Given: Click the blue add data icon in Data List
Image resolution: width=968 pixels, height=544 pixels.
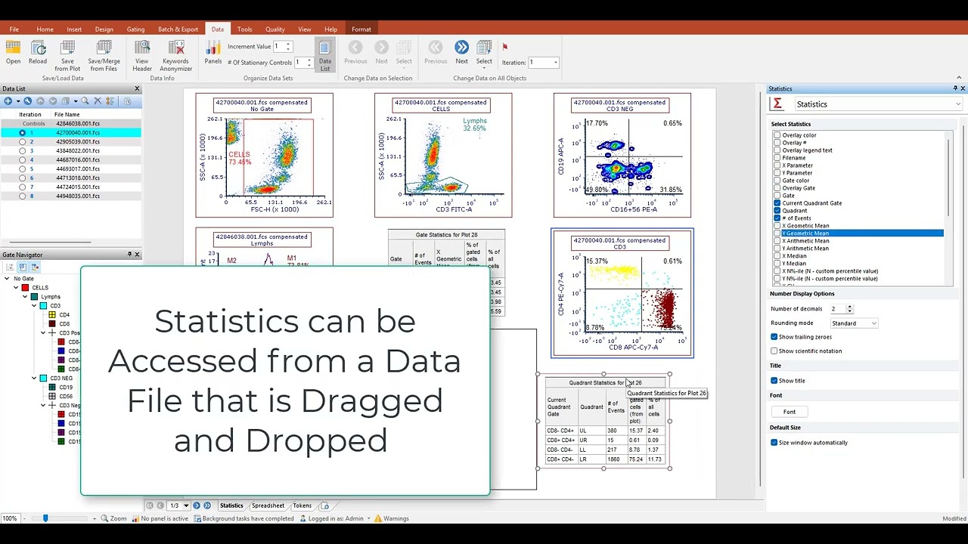Looking at the screenshot, I should (8, 100).
